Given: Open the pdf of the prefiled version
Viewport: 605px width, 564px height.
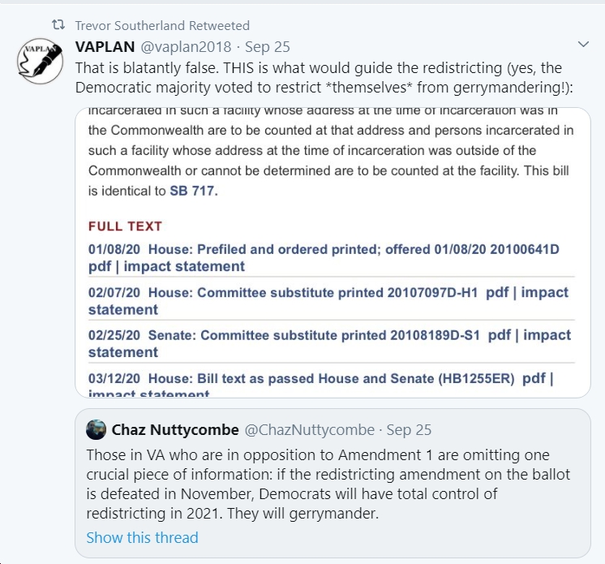Looking at the screenshot, I should 100,266.
